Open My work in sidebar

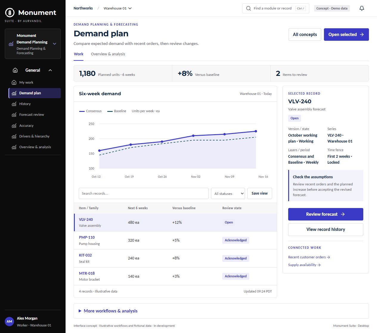click(35, 82)
